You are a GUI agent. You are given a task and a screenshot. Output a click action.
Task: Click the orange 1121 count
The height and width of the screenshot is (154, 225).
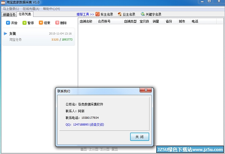tap(55, 39)
